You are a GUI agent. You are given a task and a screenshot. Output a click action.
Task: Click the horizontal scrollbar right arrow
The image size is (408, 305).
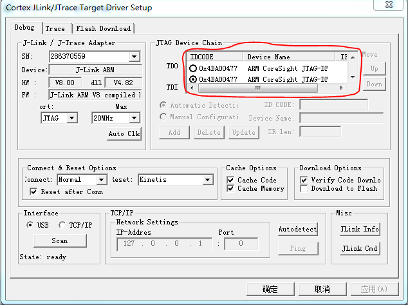tap(341, 88)
